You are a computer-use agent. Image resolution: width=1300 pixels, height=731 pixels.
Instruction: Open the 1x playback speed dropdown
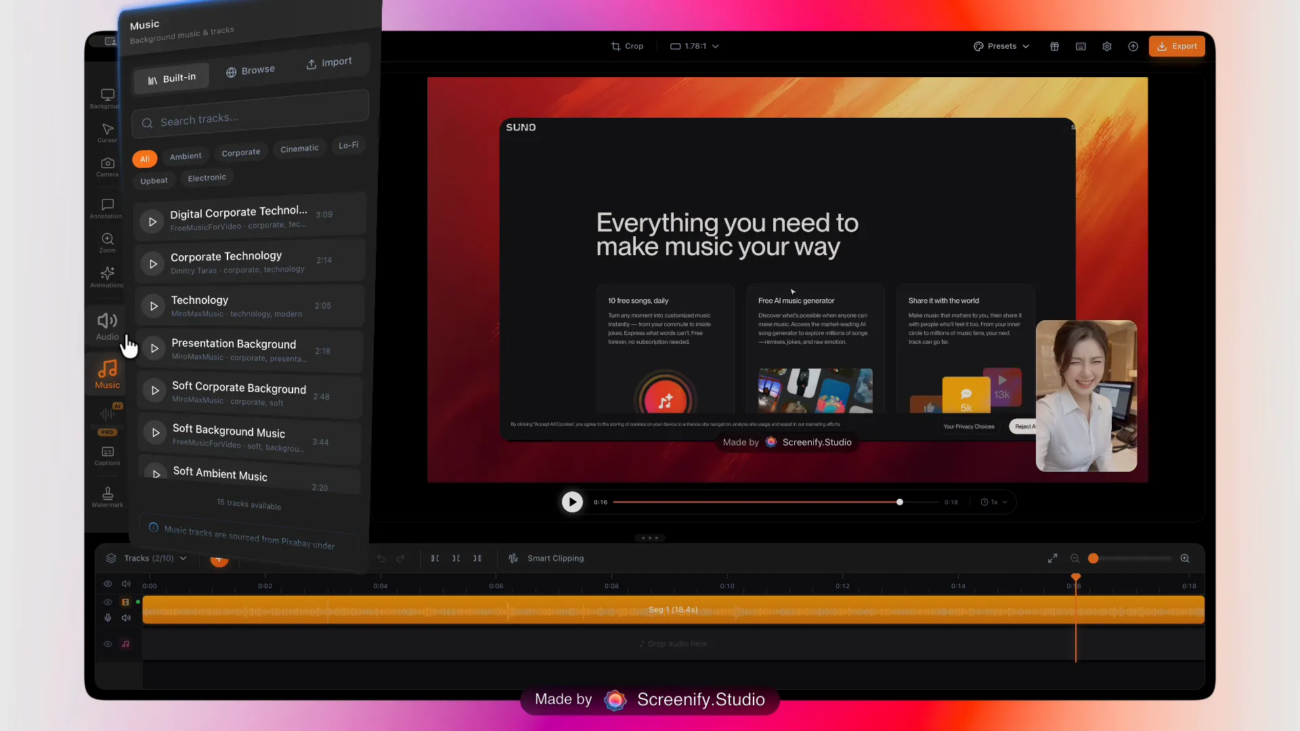pos(994,502)
